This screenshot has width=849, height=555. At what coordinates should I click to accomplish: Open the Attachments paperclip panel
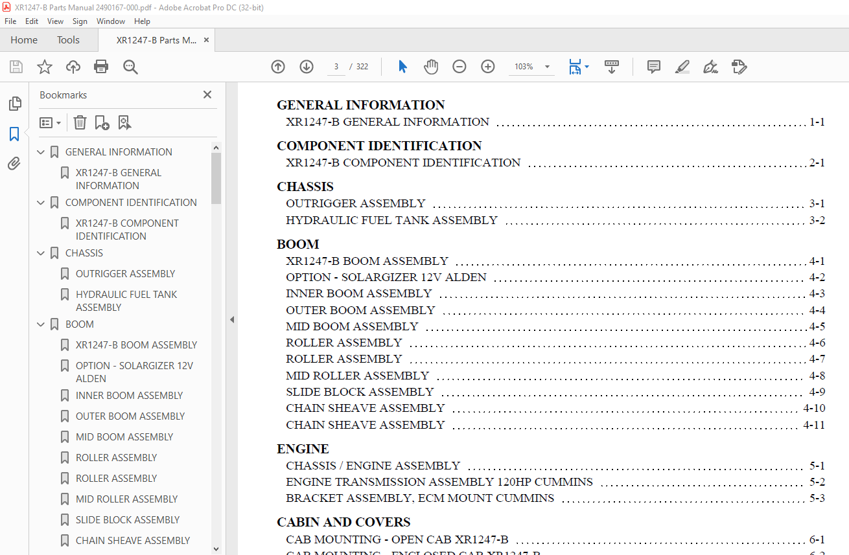[x=14, y=164]
